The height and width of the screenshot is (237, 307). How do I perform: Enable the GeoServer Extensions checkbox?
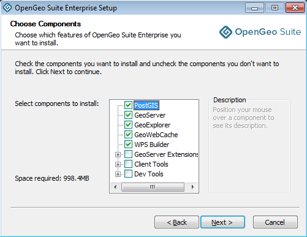128,154
